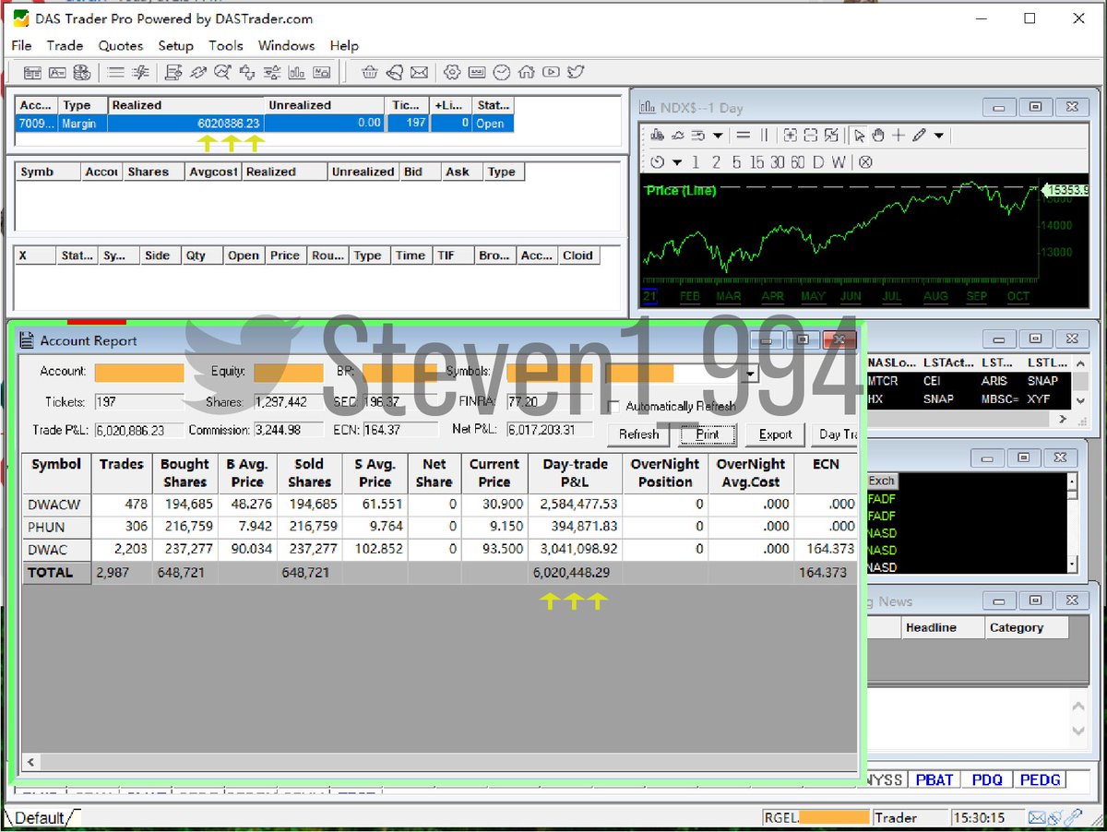Open the envelope mail icon in main toolbar
This screenshot has width=1107, height=832.
(419, 72)
